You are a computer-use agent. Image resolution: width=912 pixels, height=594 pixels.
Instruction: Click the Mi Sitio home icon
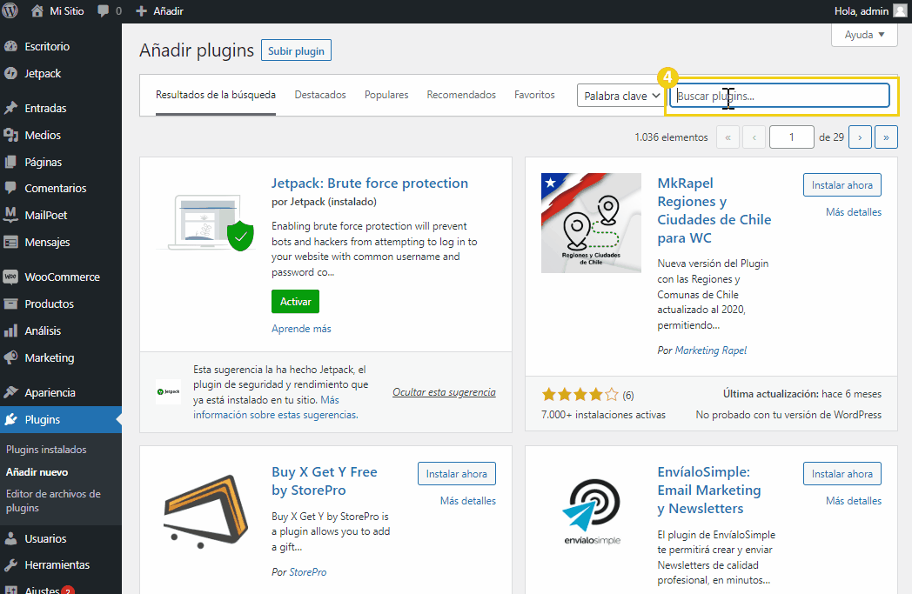point(37,11)
